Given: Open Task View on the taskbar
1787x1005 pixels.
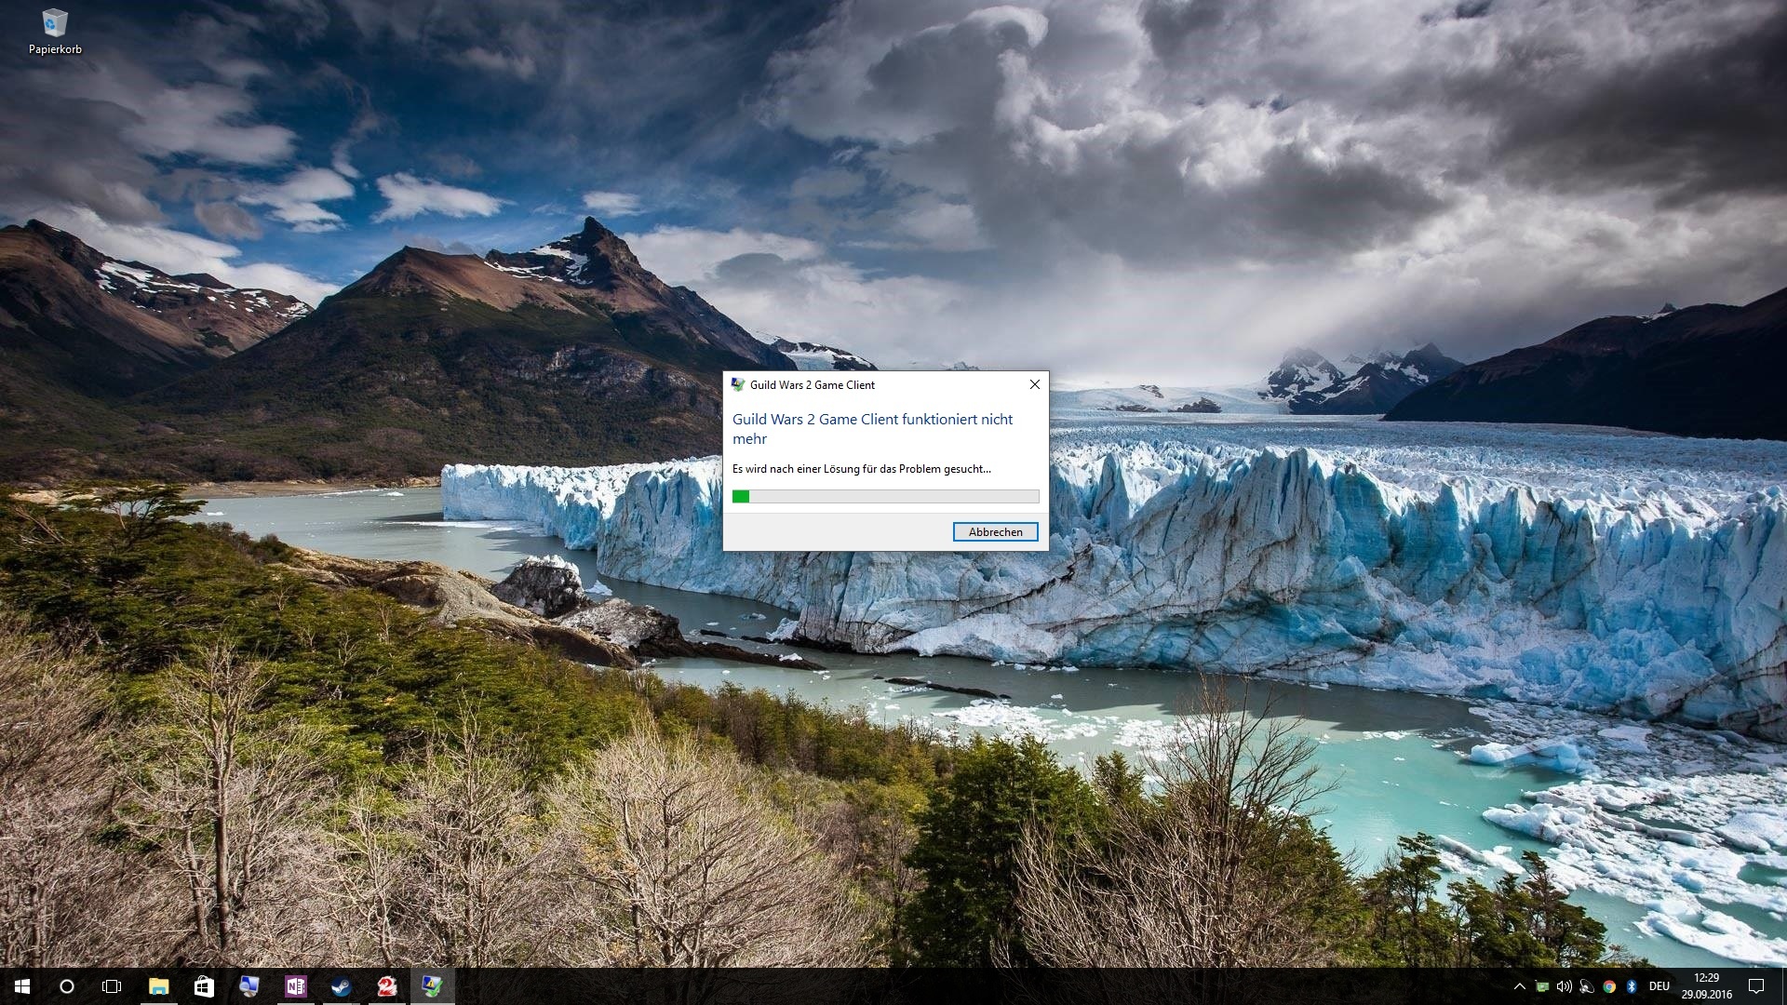Looking at the screenshot, I should [112, 986].
